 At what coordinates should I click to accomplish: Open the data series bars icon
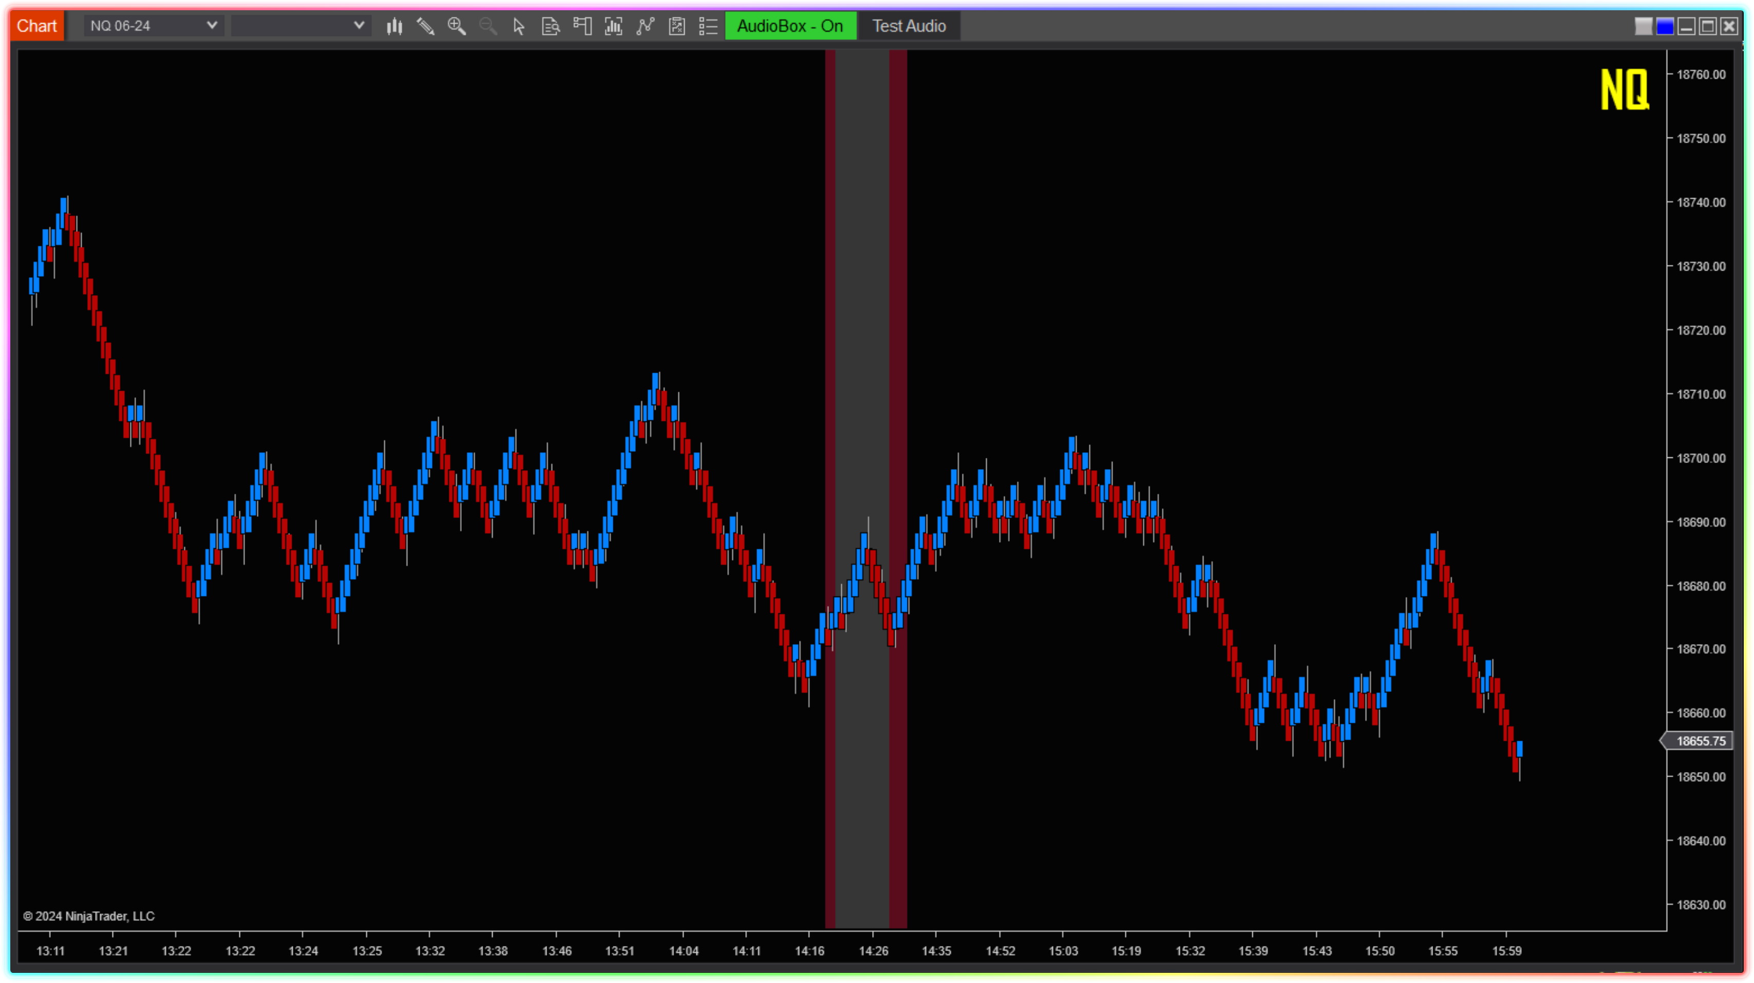(613, 27)
